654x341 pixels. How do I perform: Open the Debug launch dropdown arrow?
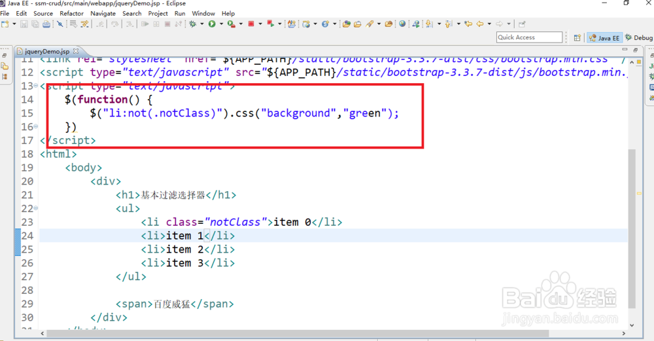coord(202,24)
